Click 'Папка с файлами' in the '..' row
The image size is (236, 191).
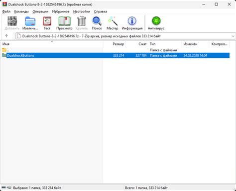pos(163,50)
